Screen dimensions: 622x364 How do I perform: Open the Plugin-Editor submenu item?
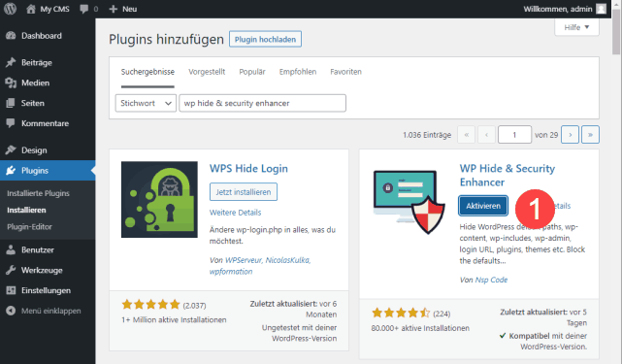pyautogui.click(x=29, y=227)
